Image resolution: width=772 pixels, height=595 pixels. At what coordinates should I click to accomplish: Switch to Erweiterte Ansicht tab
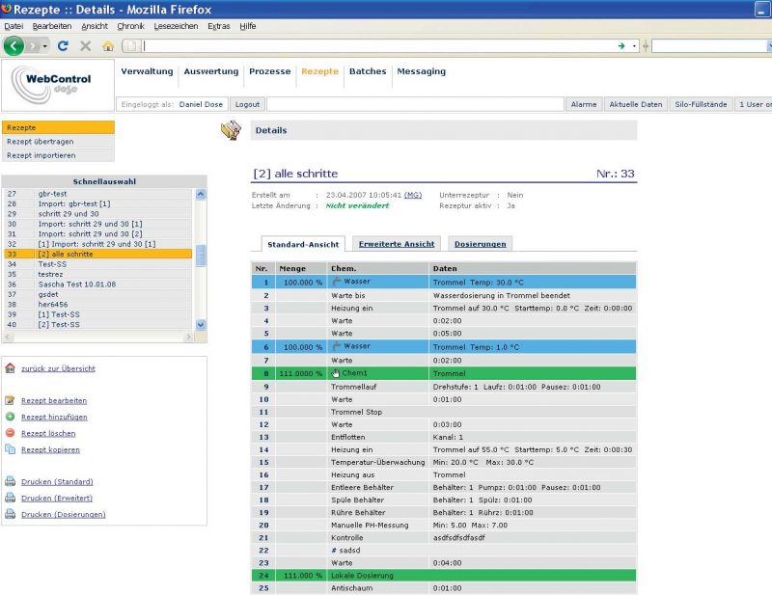[x=397, y=244]
